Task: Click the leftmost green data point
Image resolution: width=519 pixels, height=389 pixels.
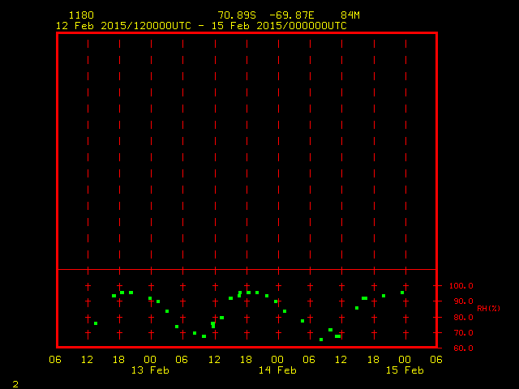Action: (x=96, y=323)
